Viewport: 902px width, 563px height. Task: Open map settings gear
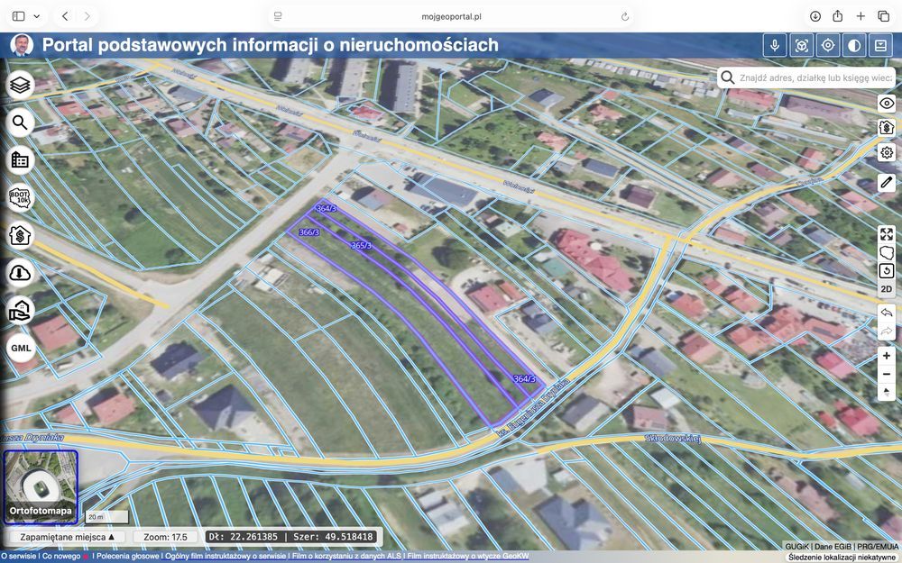click(887, 153)
